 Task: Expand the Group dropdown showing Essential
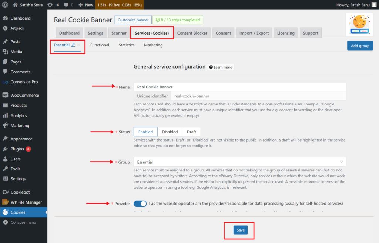coord(240,162)
